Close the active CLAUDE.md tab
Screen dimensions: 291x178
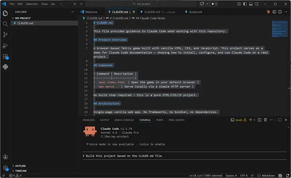134,12
